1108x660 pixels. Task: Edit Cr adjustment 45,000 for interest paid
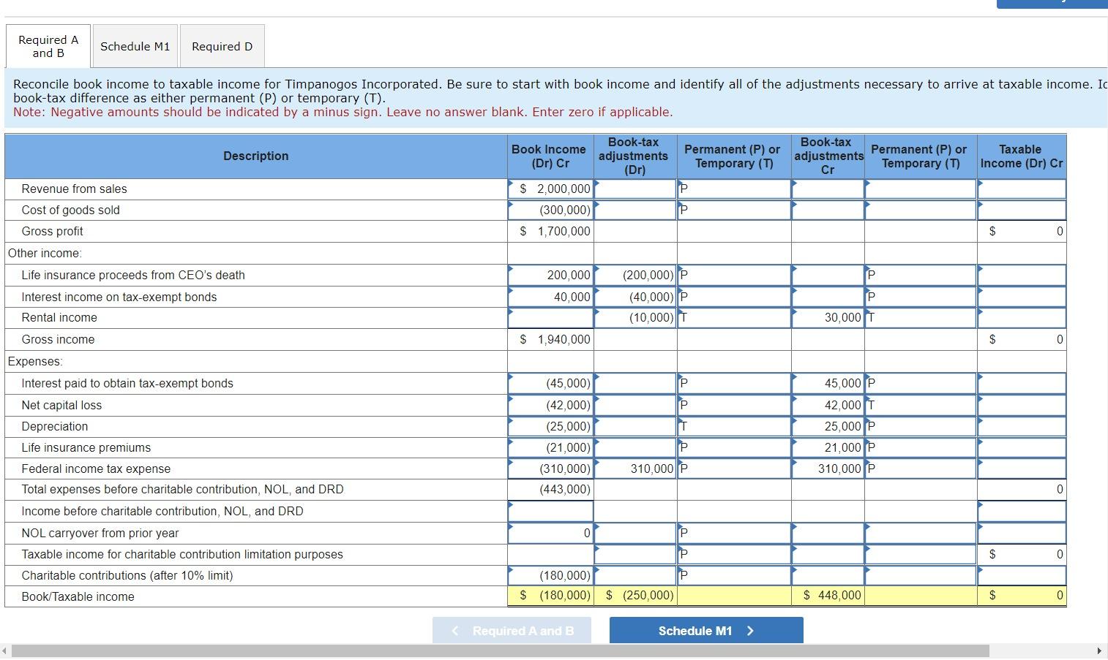[x=828, y=383]
